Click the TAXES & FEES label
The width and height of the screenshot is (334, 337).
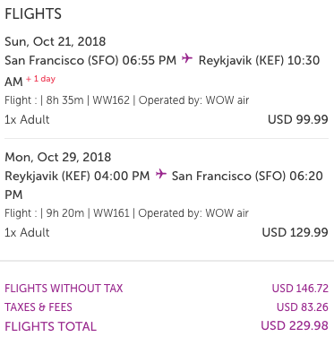pyautogui.click(x=39, y=307)
